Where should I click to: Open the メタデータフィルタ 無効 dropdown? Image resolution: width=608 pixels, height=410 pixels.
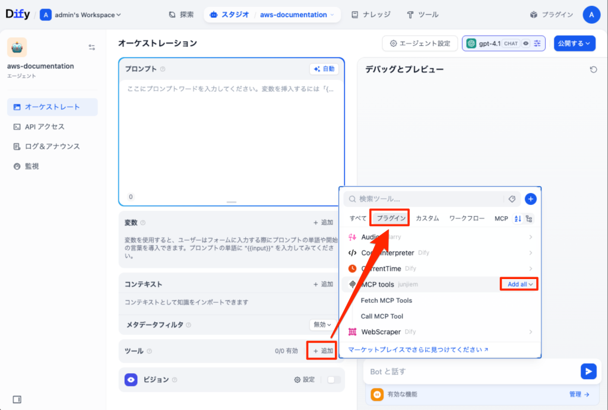point(322,325)
